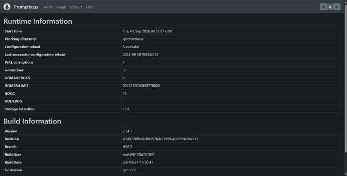
Task: Select the Start time value
Action: 148,31
